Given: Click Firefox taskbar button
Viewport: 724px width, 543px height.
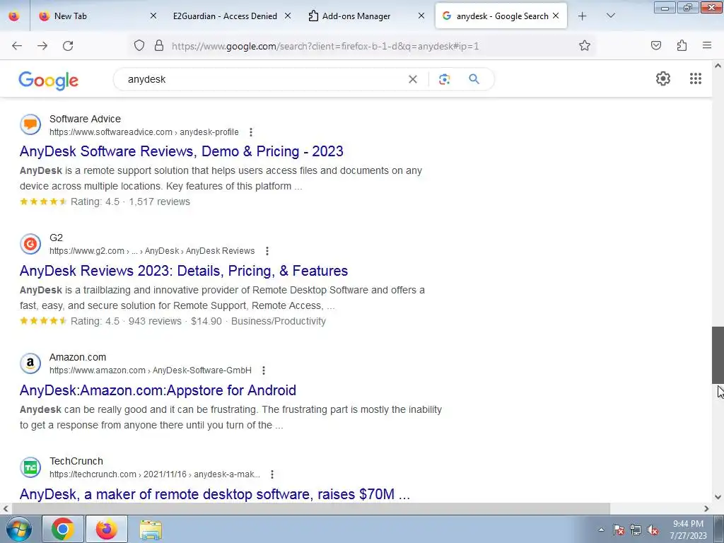Looking at the screenshot, I should (x=106, y=529).
